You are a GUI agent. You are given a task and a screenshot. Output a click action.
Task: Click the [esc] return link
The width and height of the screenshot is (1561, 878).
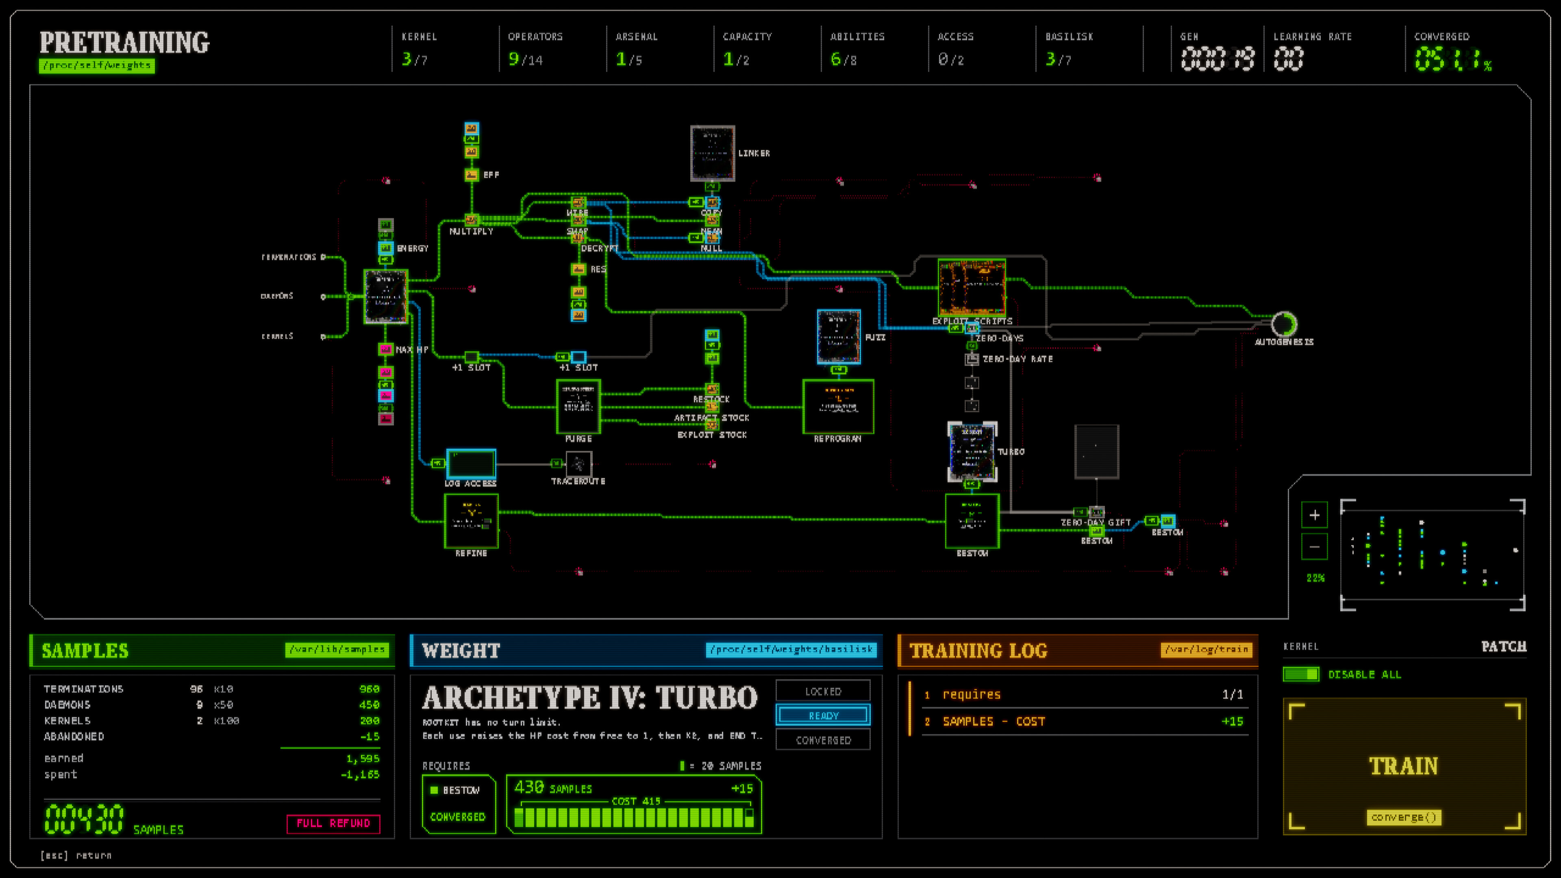pyautogui.click(x=76, y=856)
